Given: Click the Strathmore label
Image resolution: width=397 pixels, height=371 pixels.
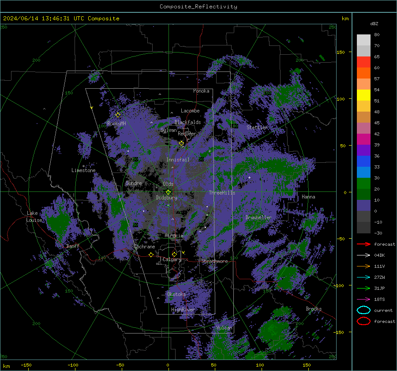Looking at the screenshot, I should click(214, 261).
